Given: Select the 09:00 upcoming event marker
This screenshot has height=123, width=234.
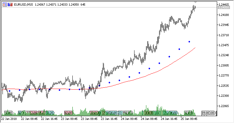Looking at the screenshot, I should point(206,113).
